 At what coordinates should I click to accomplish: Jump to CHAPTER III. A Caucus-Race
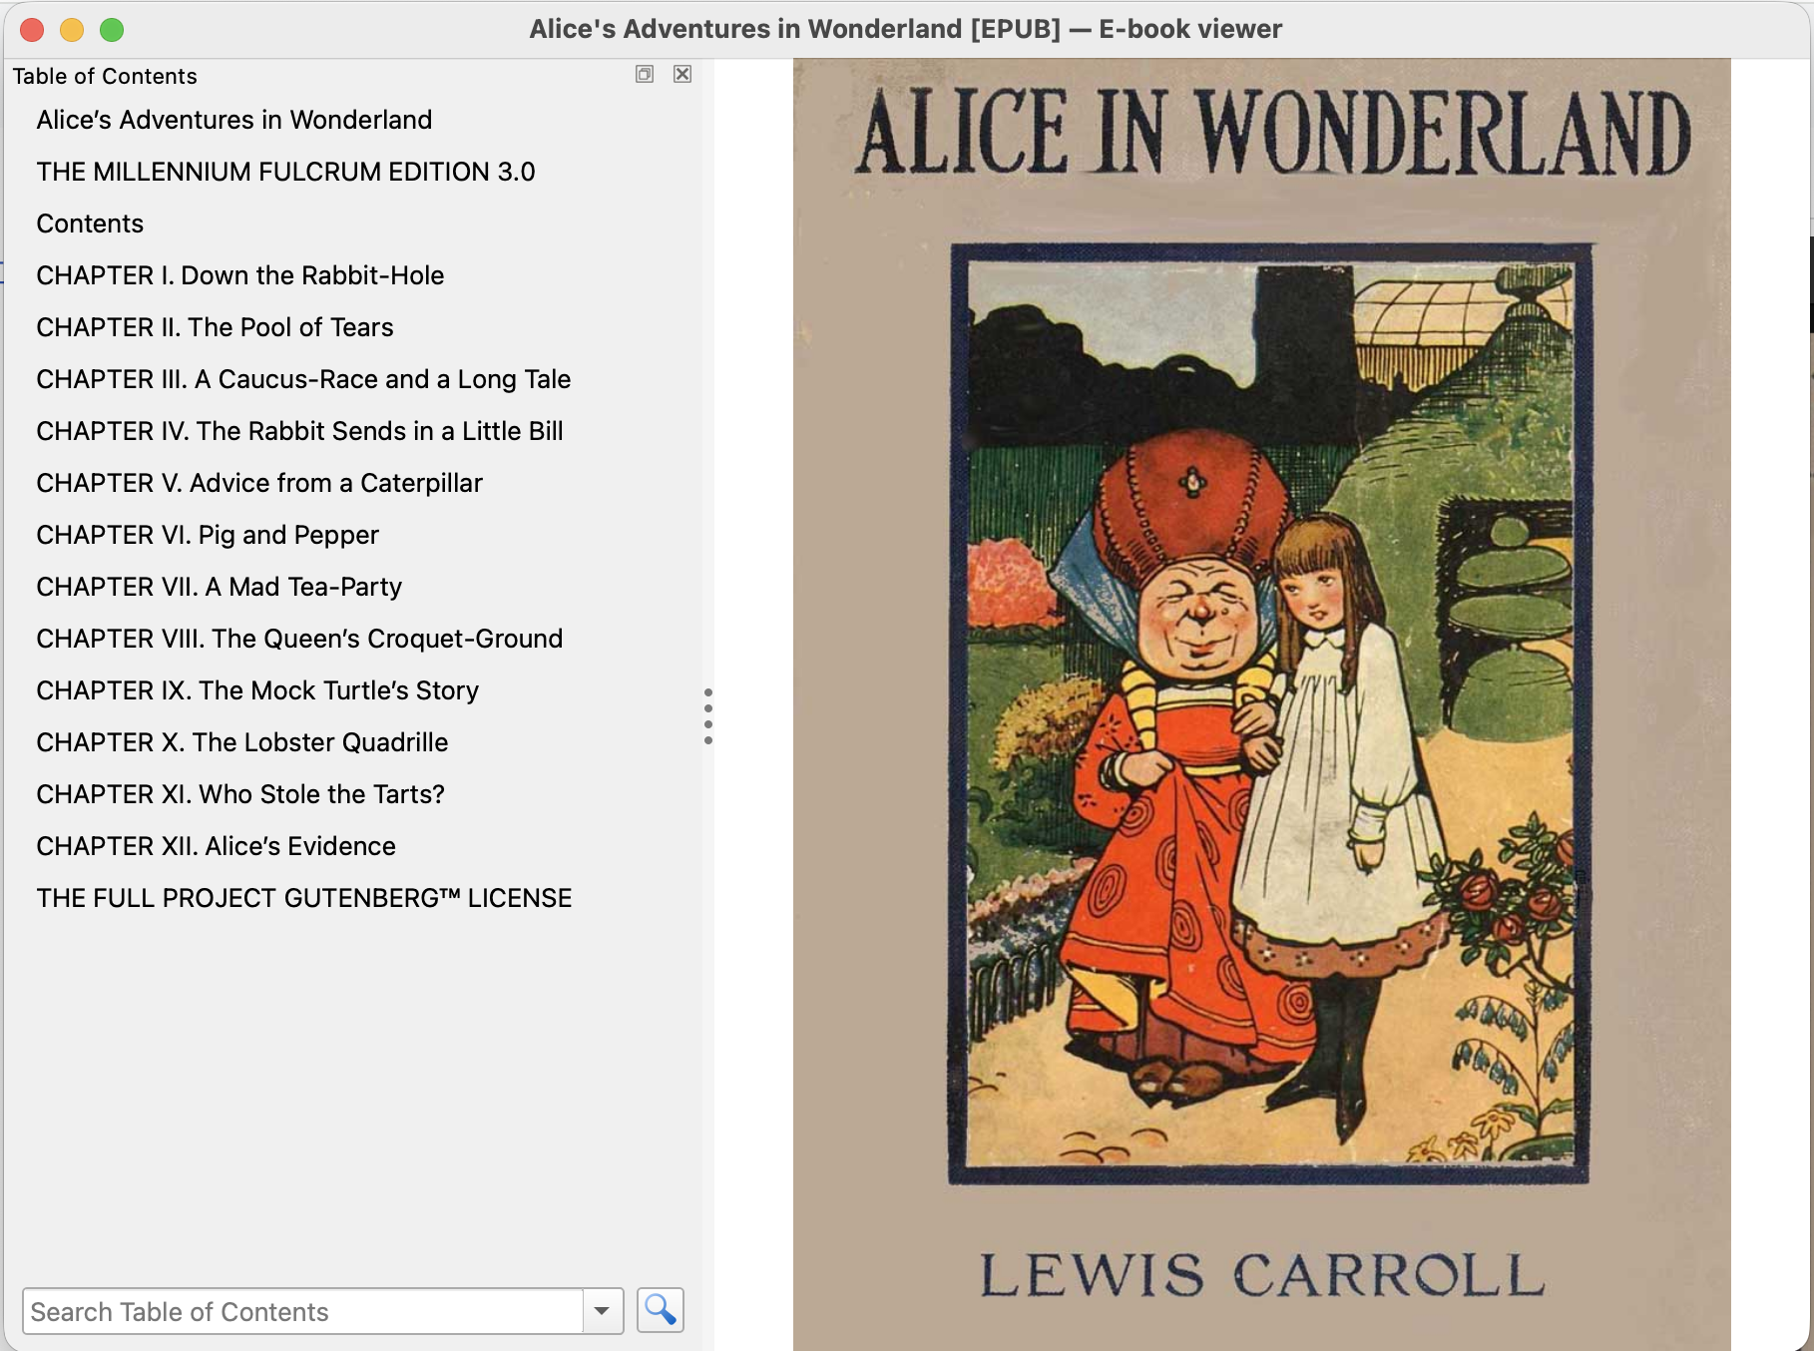point(303,379)
